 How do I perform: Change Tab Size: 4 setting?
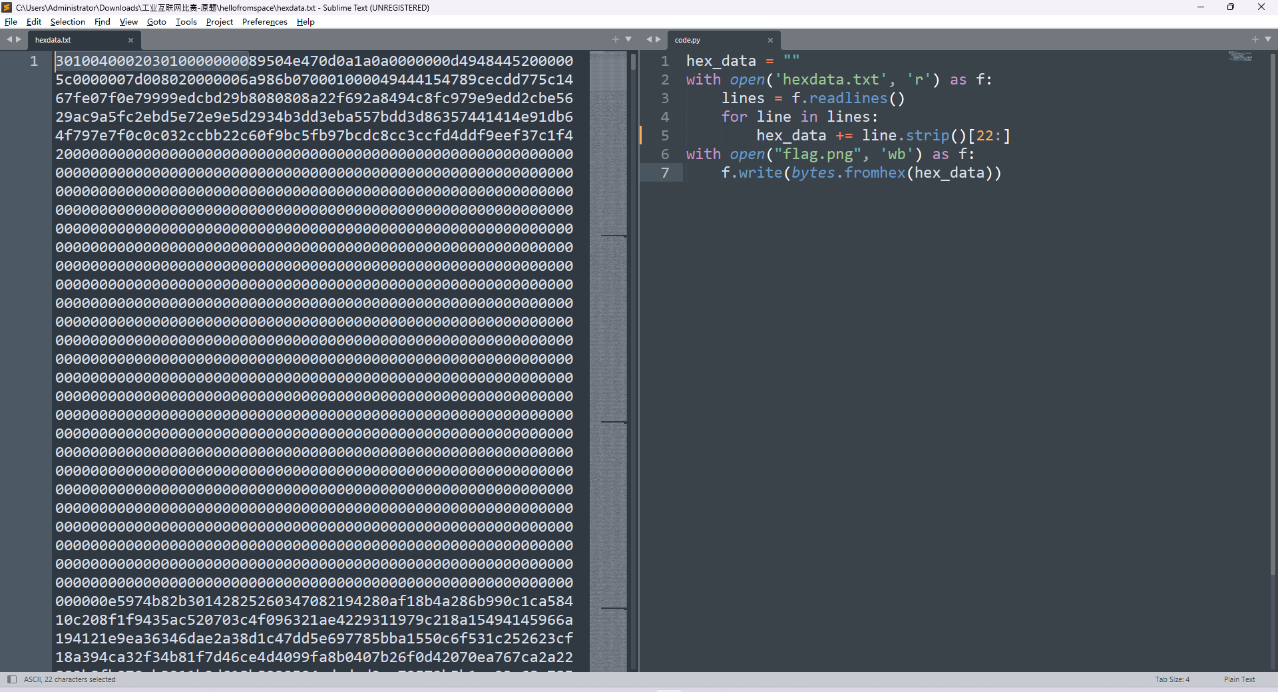[x=1172, y=679]
